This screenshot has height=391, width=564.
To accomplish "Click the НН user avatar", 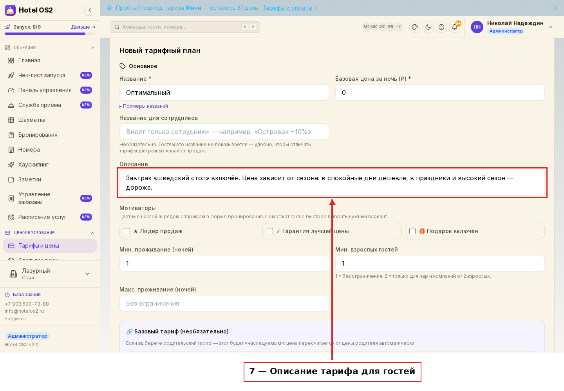I will [x=477, y=27].
